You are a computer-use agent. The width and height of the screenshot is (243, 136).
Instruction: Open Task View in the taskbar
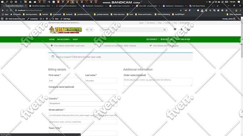[16, 2]
